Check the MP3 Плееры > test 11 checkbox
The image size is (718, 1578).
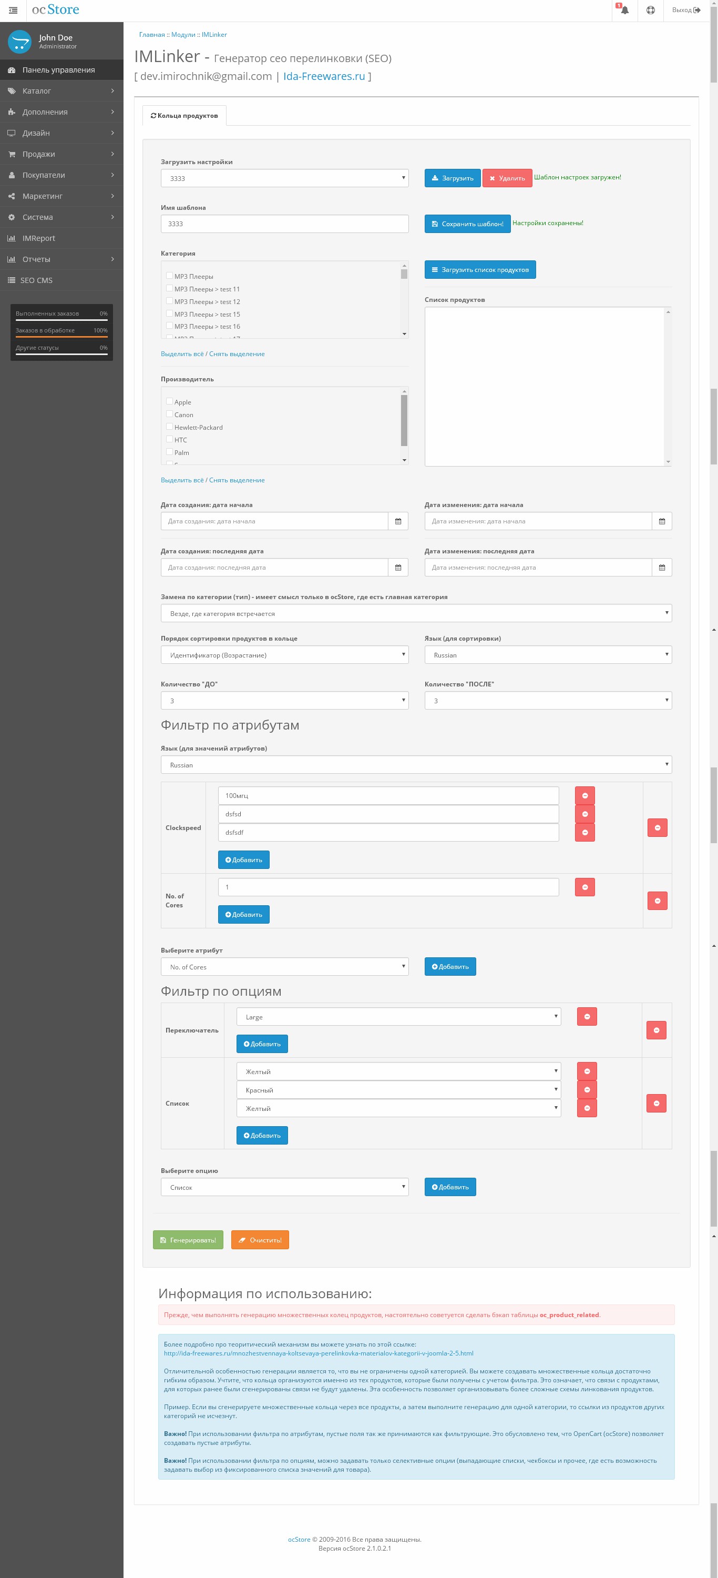[x=169, y=288]
